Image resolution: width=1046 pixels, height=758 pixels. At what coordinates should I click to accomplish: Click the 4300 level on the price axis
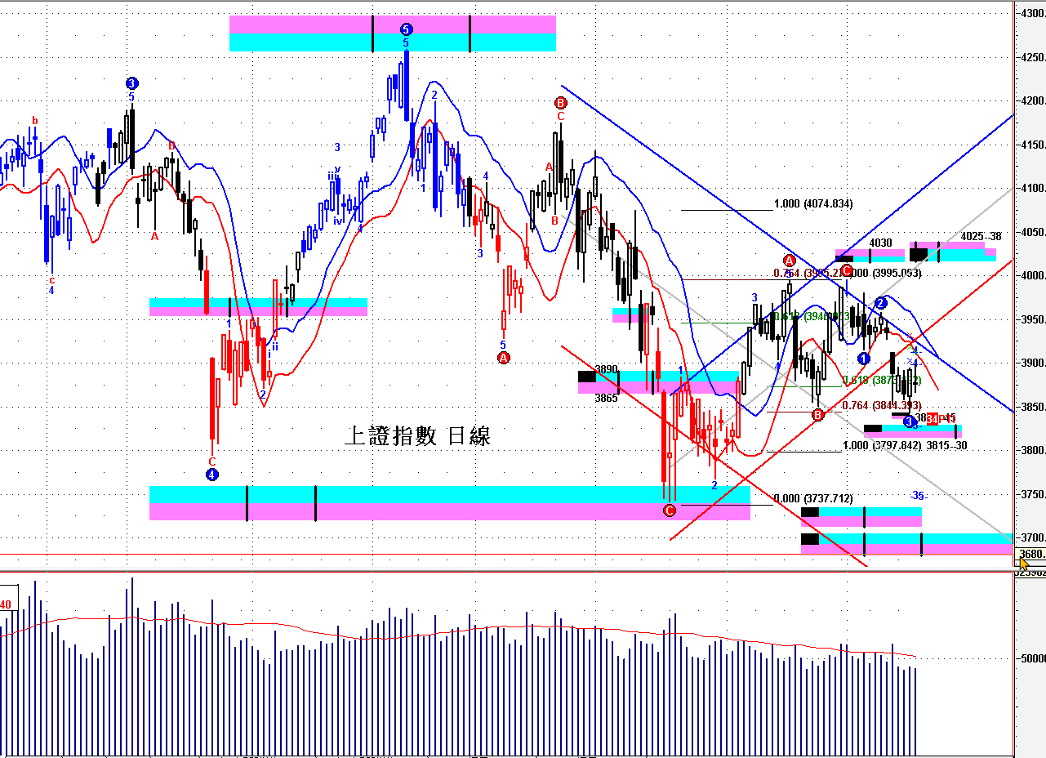[1031, 14]
